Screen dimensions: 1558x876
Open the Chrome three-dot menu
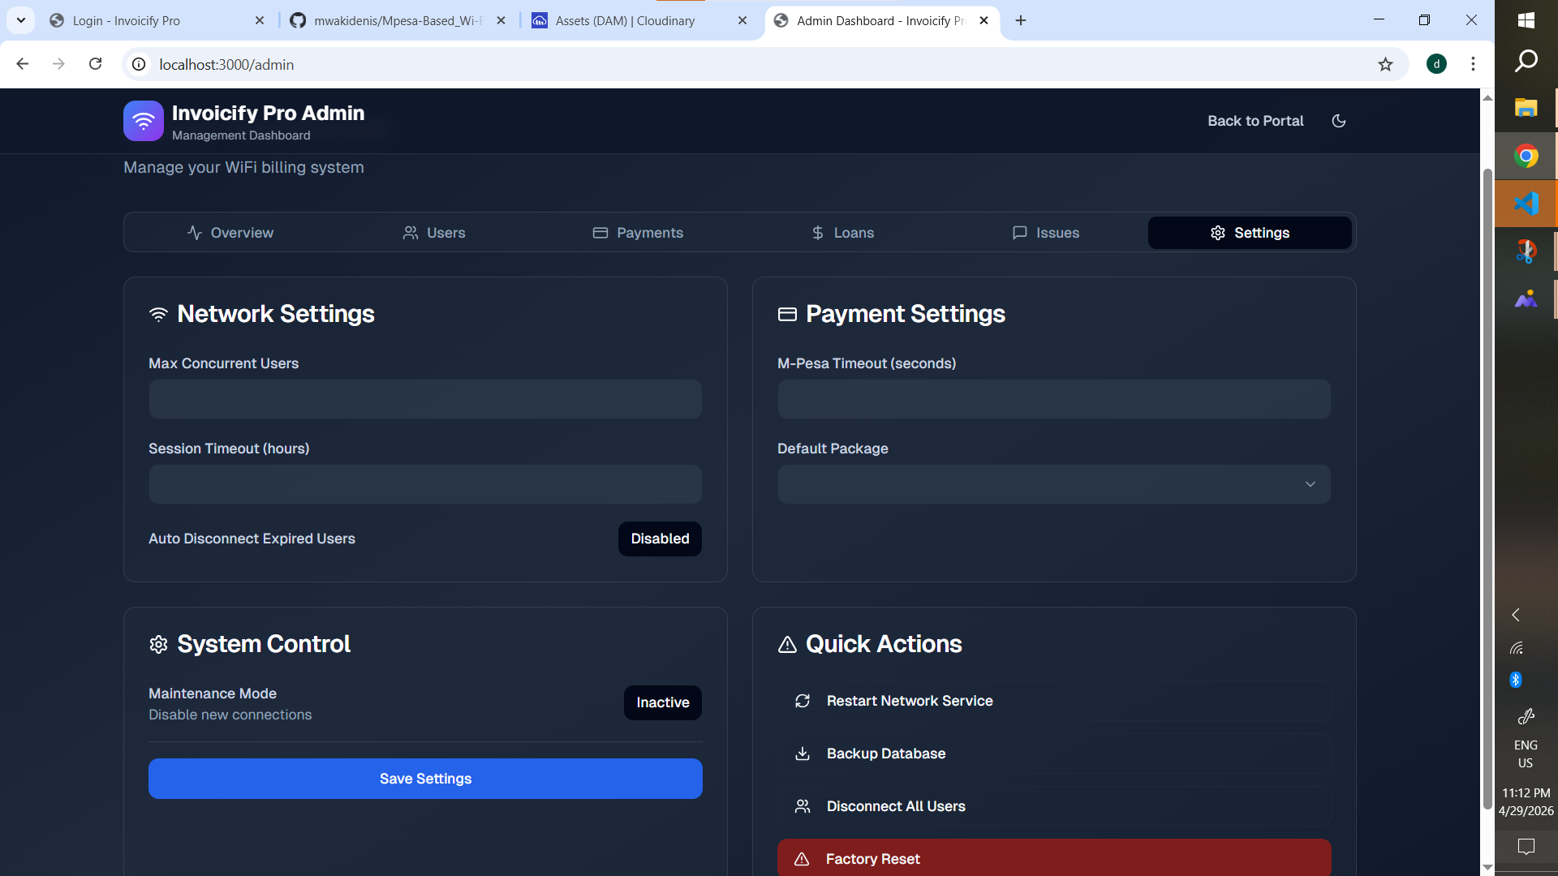[1473, 64]
